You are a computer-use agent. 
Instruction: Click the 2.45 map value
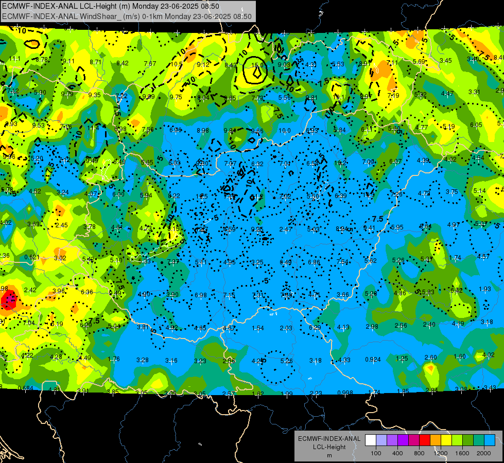click(61, 225)
